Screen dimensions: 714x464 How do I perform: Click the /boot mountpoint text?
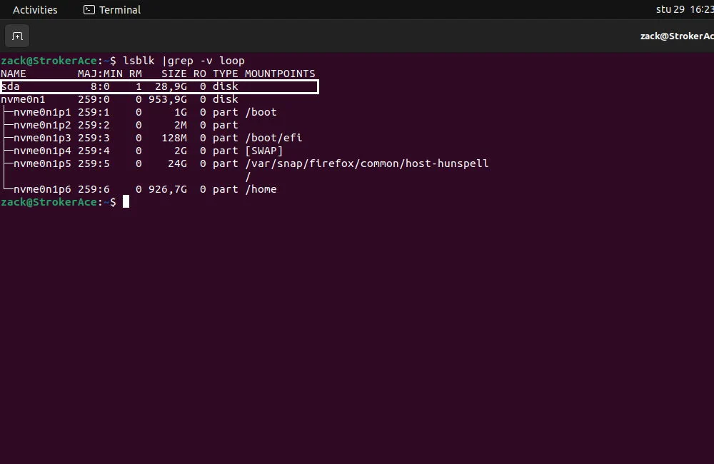(261, 112)
